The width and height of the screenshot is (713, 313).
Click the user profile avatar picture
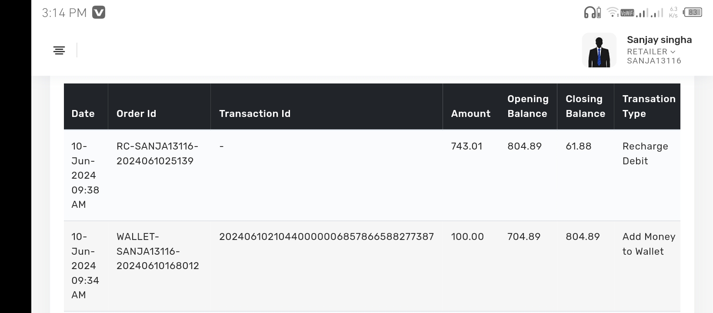pos(599,50)
